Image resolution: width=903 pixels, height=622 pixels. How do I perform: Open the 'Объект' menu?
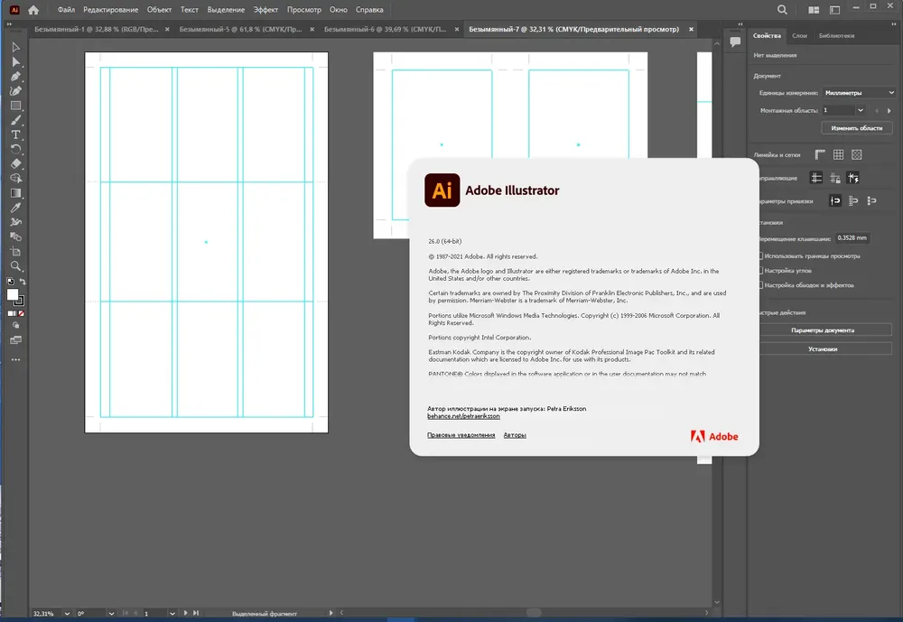click(x=159, y=10)
